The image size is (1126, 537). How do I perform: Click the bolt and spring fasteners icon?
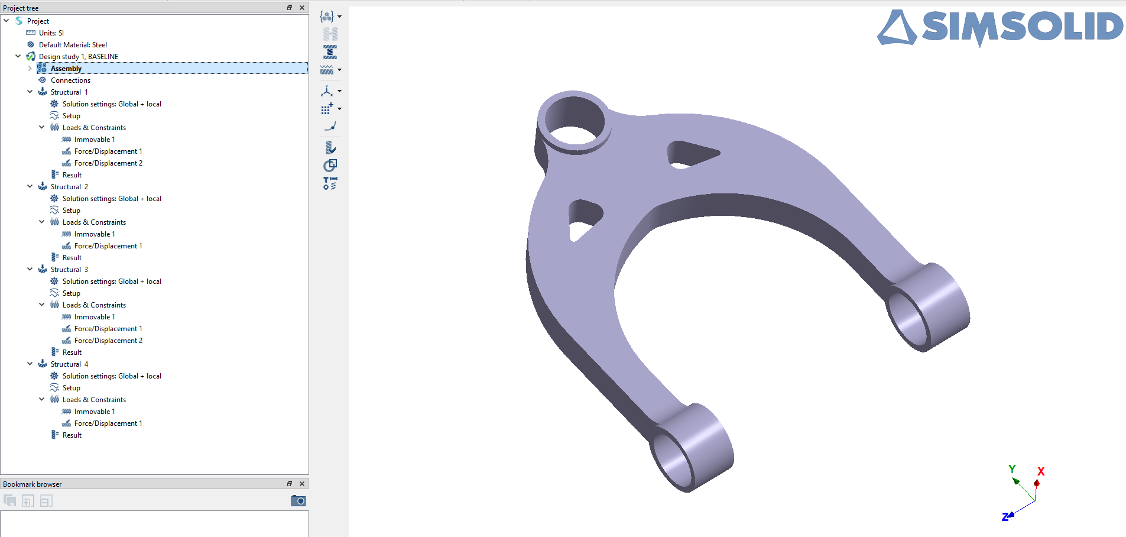pos(330,183)
